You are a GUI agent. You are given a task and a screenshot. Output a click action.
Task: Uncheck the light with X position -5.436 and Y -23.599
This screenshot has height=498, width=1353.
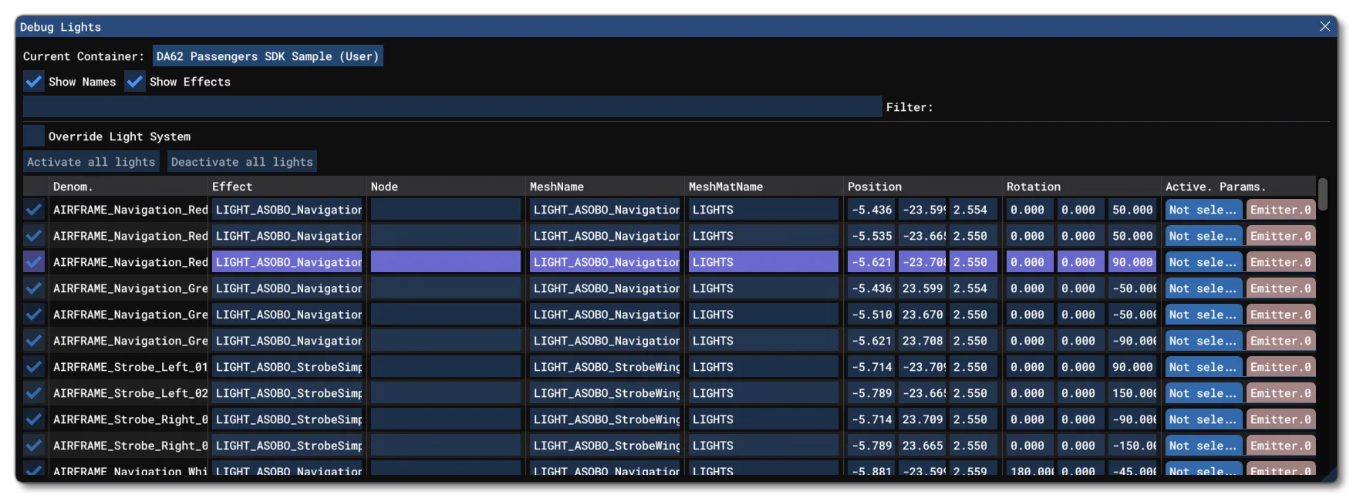pos(33,209)
